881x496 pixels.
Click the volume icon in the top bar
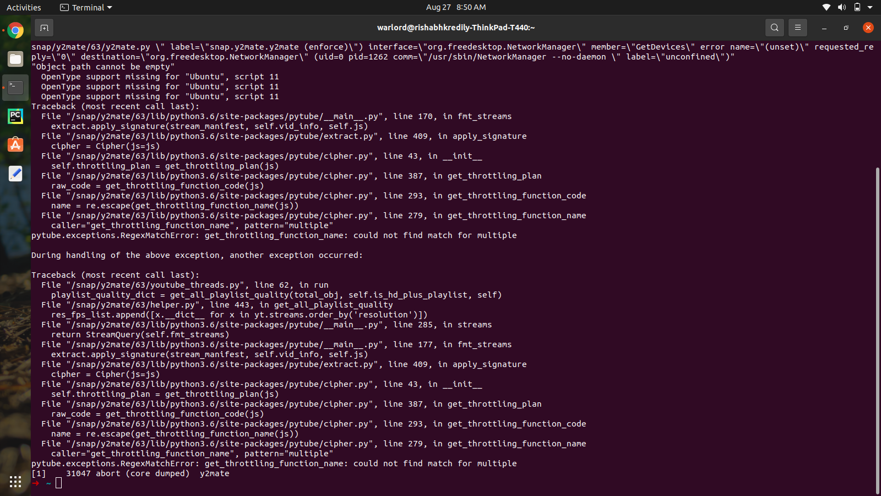pos(841,7)
